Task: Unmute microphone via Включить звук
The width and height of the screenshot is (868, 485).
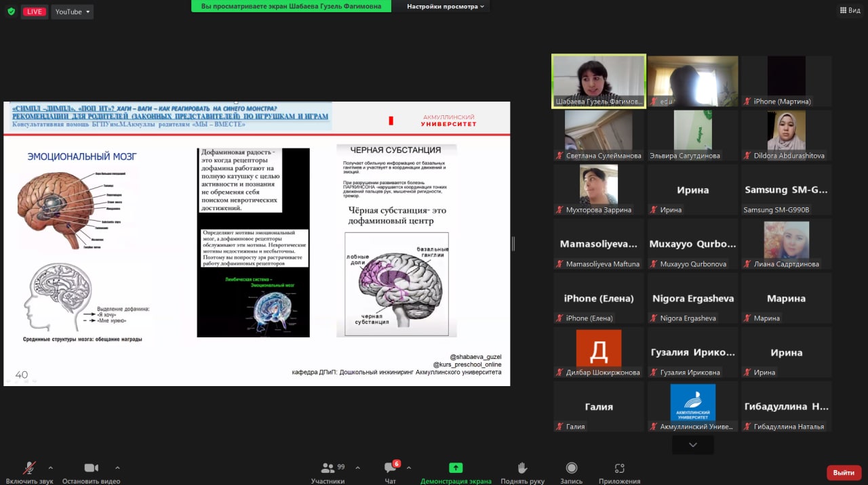Action: [29, 469]
